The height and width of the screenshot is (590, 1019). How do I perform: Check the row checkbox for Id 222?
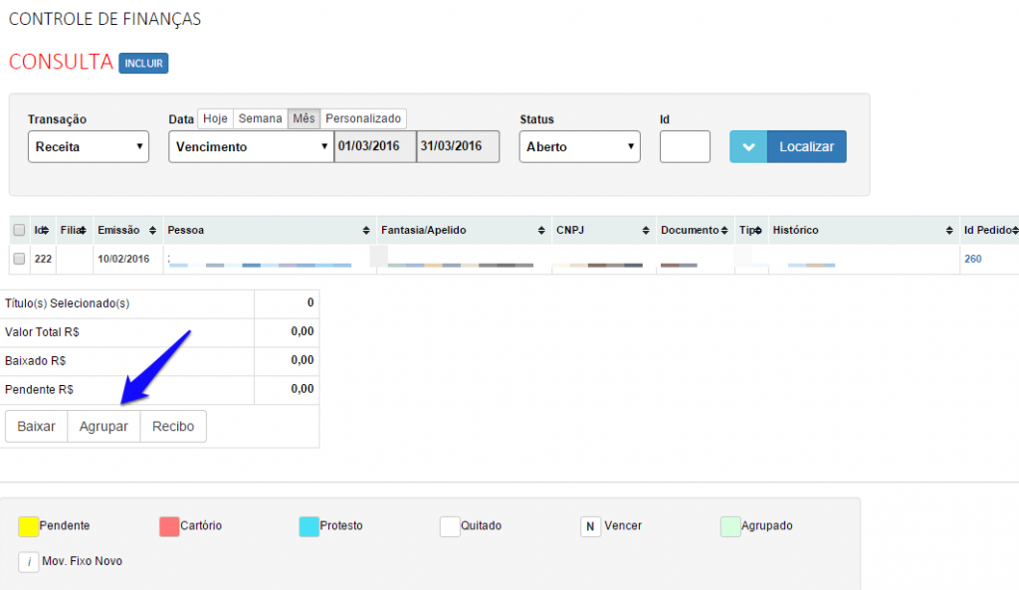click(x=19, y=259)
